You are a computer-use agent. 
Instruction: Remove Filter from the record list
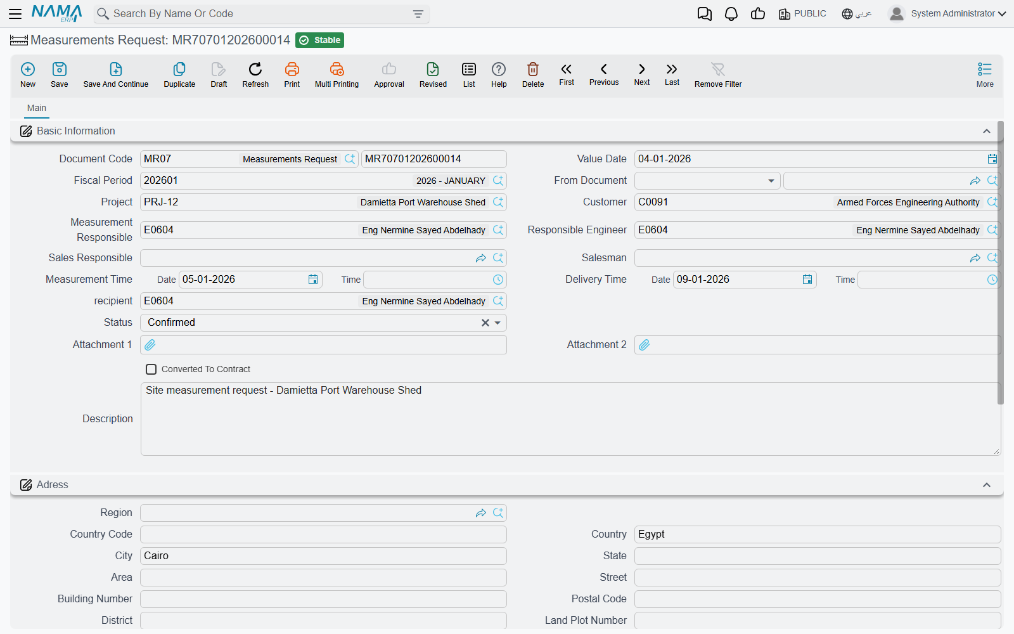[x=718, y=75]
